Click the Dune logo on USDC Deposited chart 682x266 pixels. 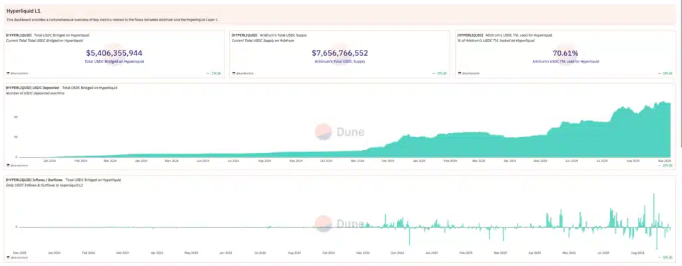340,132
